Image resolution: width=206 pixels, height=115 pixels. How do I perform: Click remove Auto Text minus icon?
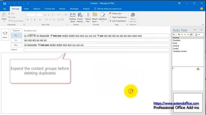pyautogui.click(x=185, y=34)
